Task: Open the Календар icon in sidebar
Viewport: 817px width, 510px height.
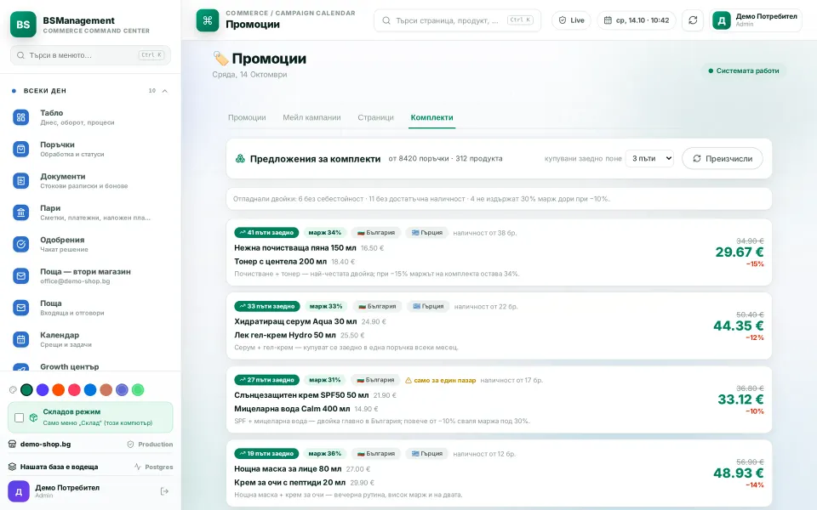Action: 20,339
